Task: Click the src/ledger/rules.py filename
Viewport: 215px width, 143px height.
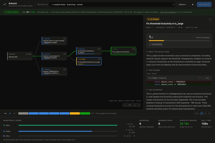Action: (157, 78)
